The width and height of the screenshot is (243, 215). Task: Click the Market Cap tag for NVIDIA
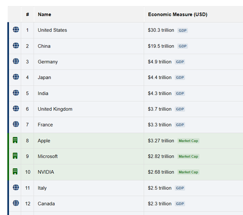(188, 172)
